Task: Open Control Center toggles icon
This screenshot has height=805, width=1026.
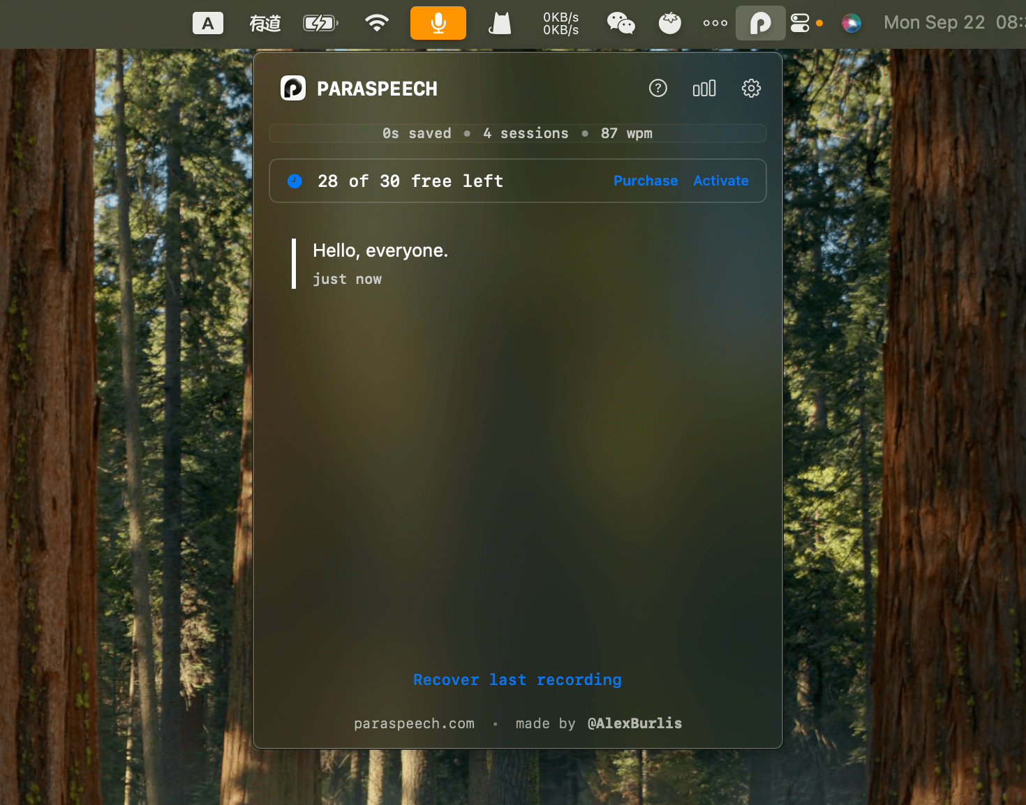Action: tap(800, 23)
